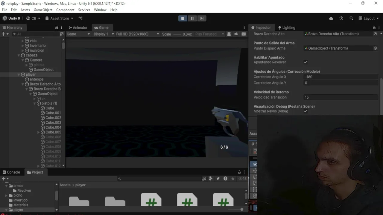The image size is (383, 215).
Task: Open Project search in window icon
Action: pyautogui.click(x=204, y=179)
